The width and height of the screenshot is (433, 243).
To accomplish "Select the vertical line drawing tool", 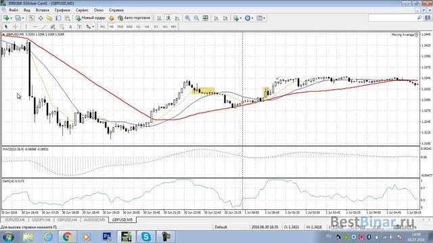I will point(26,27).
